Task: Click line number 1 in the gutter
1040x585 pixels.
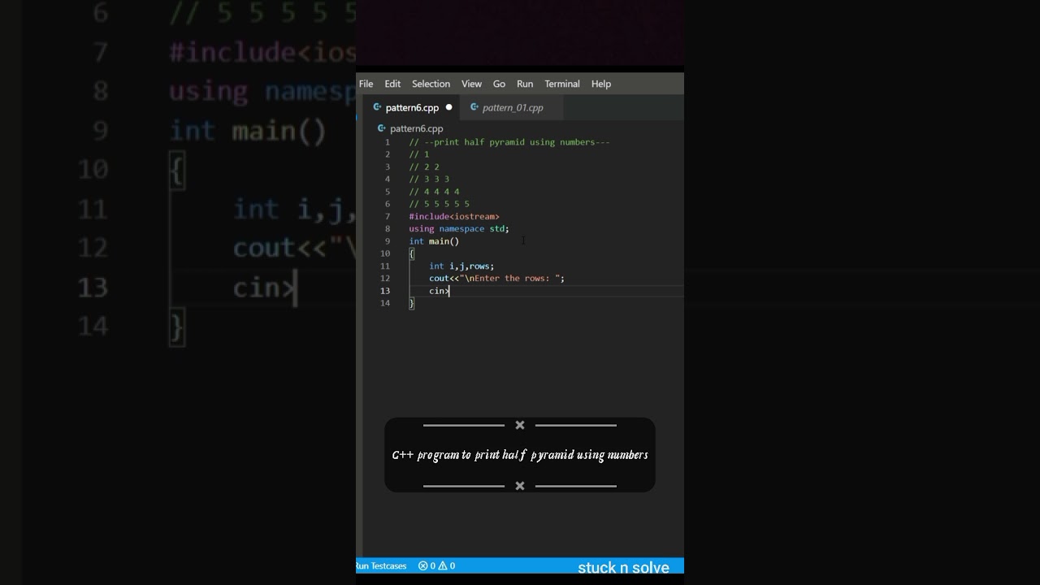Action: coord(388,142)
